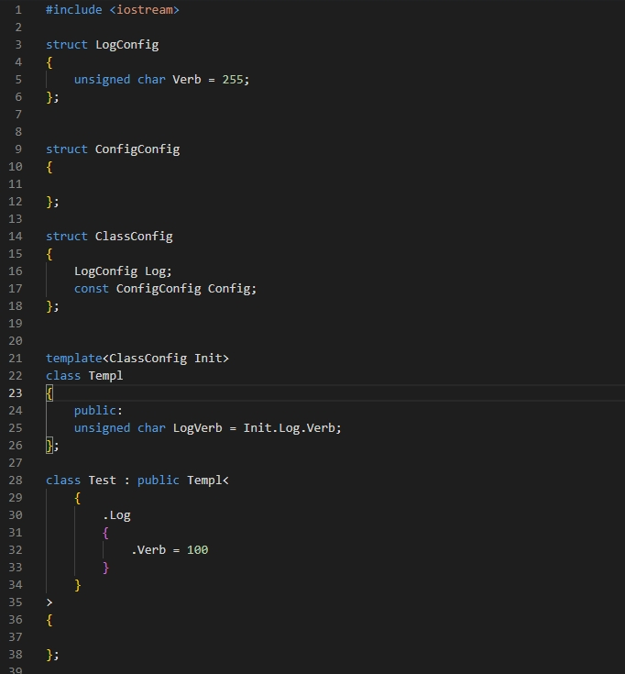Click ClassConfig in the struct declaration, line 14
Viewport: 625px width, 674px height.
134,236
